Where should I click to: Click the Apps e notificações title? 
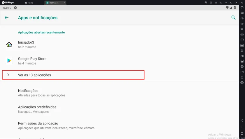click(38, 18)
